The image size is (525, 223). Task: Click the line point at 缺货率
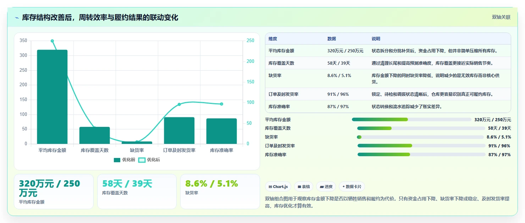coord(137,142)
